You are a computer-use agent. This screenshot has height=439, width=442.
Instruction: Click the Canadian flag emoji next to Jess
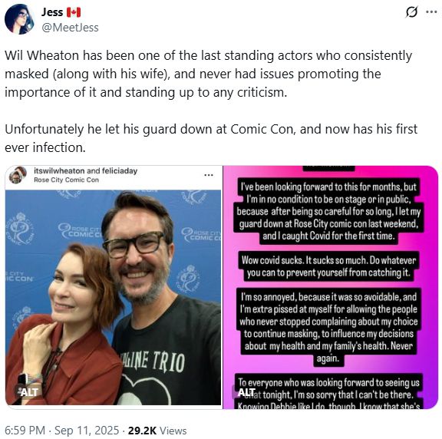click(x=74, y=12)
